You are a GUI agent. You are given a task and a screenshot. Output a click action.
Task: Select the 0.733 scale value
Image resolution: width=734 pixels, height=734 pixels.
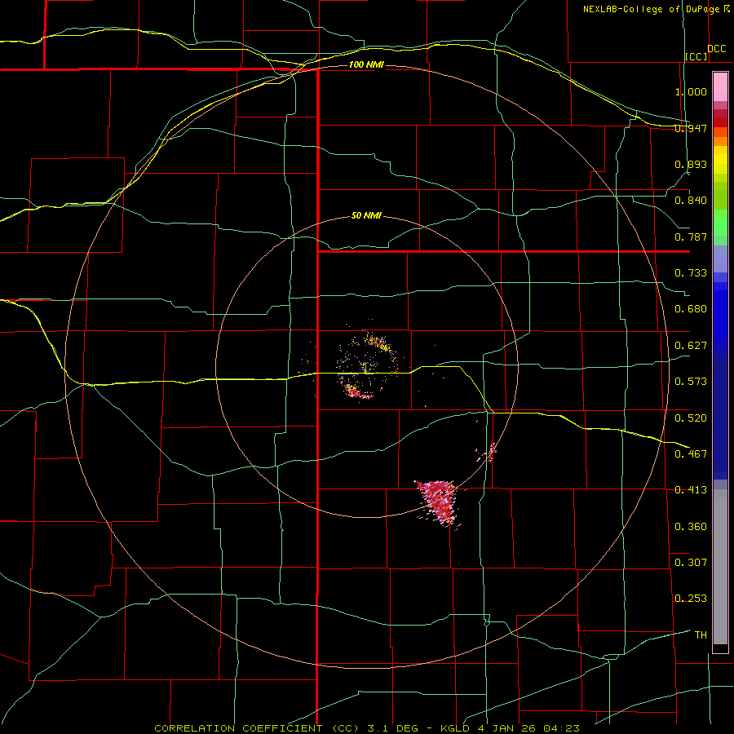coord(691,273)
